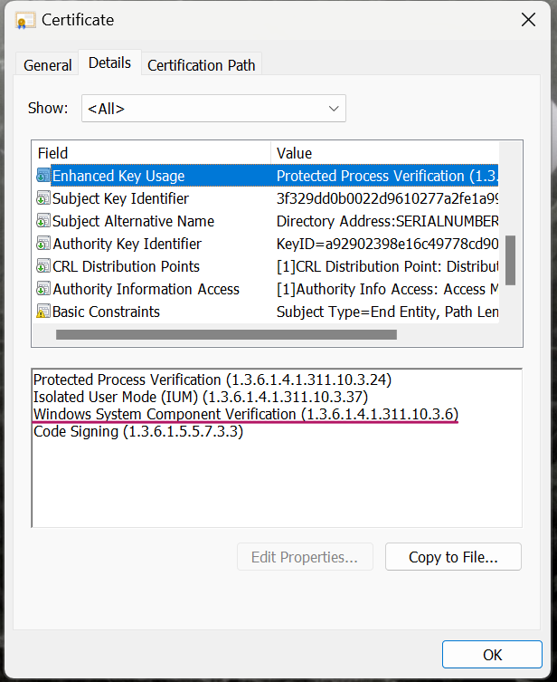The width and height of the screenshot is (557, 682).
Task: Select the Basic Constraints row
Action: [266, 312]
